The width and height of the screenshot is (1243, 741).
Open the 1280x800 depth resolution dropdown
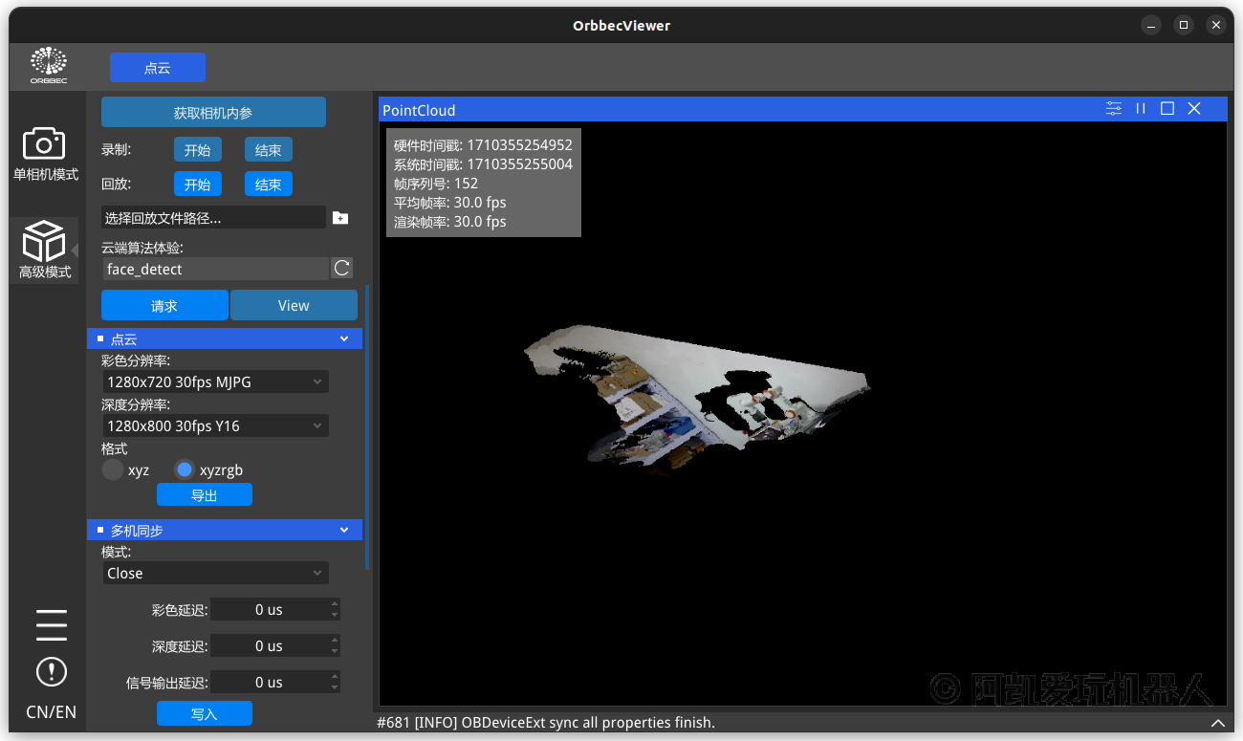[x=215, y=426]
